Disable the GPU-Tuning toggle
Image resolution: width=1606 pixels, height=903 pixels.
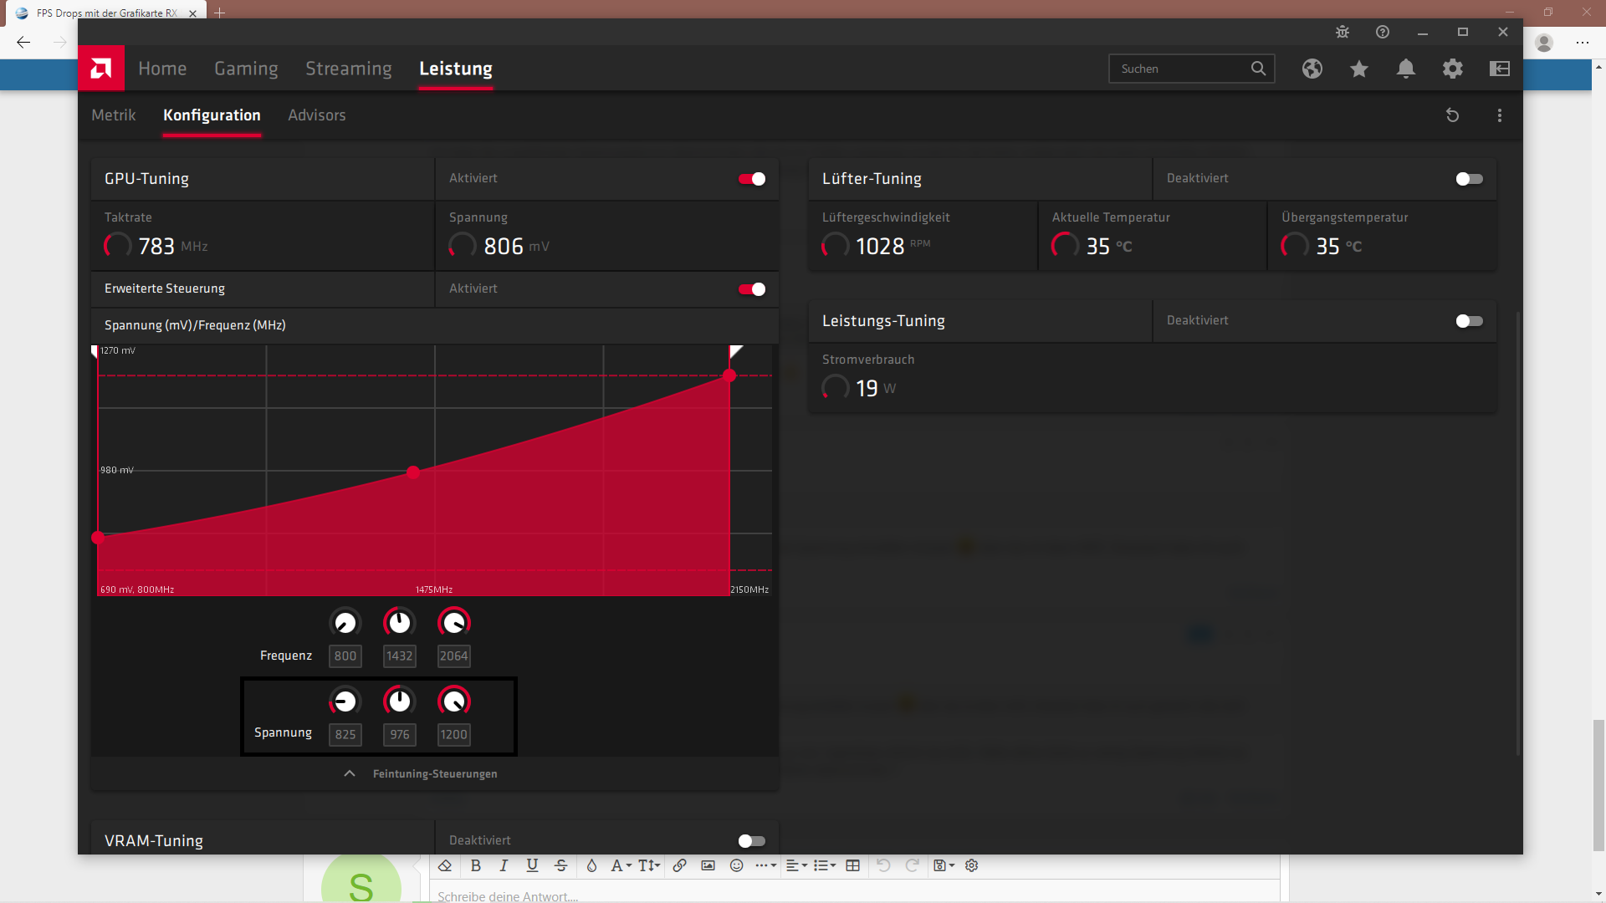[752, 179]
